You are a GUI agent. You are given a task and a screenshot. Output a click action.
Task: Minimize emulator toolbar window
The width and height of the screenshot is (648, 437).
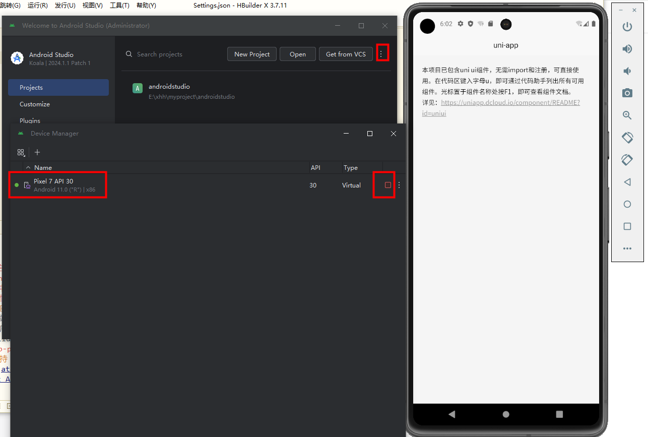621,10
